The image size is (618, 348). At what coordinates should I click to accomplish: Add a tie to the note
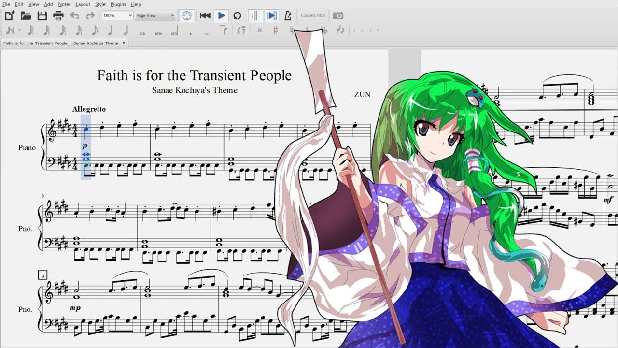223,30
